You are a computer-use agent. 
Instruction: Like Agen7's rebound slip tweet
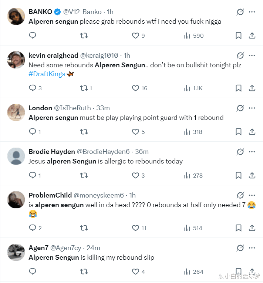(x=136, y=272)
